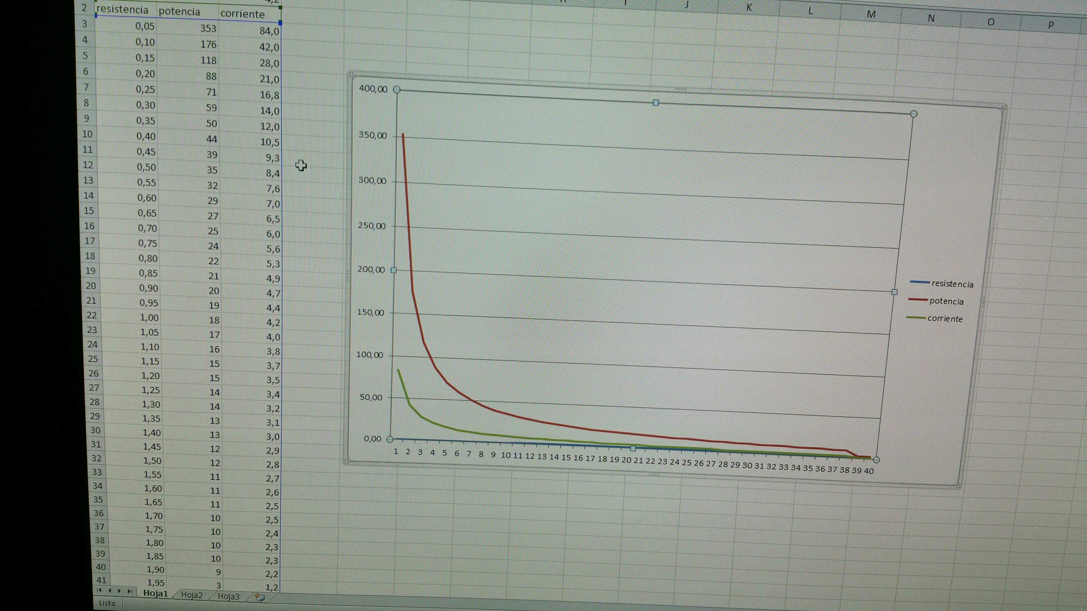
Task: Select row header 22
Action: [x=92, y=315]
